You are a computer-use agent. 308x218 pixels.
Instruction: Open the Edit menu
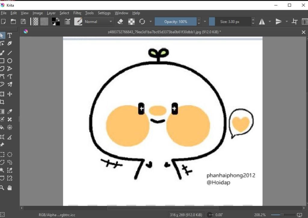coord(14,13)
